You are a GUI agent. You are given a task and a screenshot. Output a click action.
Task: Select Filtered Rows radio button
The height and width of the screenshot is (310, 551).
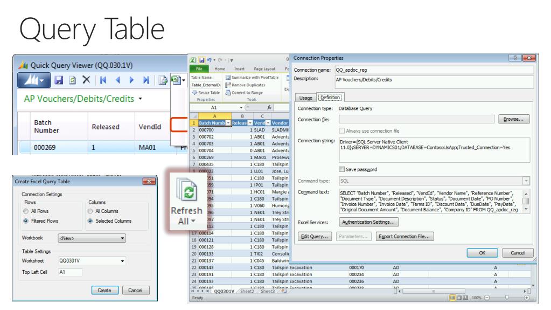26,221
